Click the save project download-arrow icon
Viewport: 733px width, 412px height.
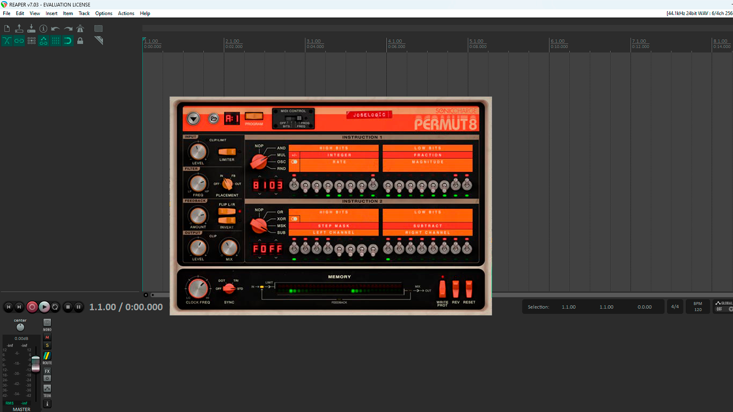(31, 28)
